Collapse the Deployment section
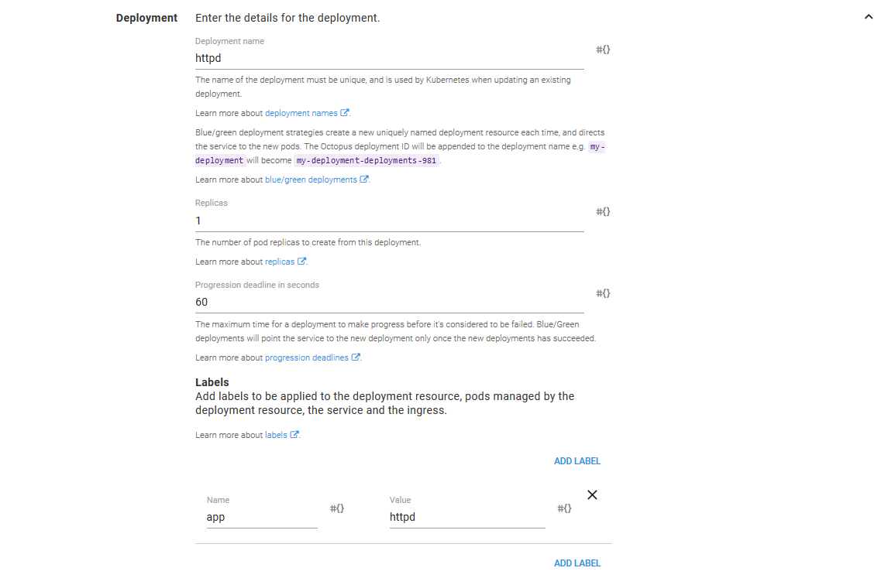Image resolution: width=888 pixels, height=585 pixels. pos(868,18)
